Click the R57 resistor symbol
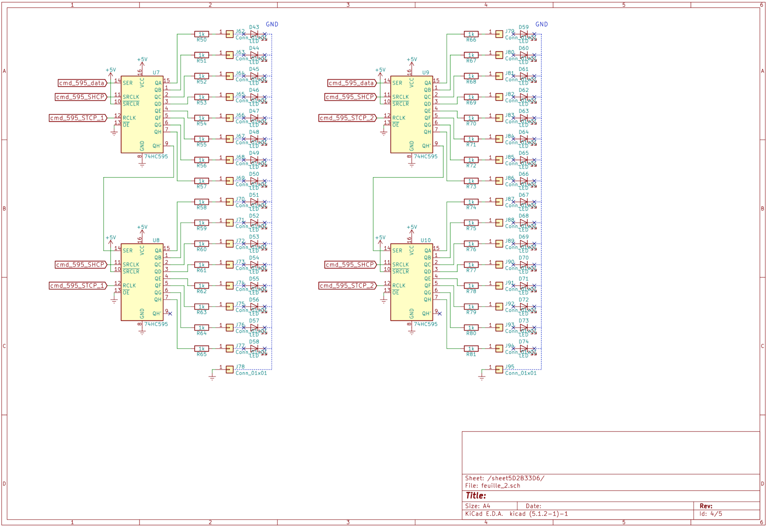This screenshot has height=526, width=767. 201,181
